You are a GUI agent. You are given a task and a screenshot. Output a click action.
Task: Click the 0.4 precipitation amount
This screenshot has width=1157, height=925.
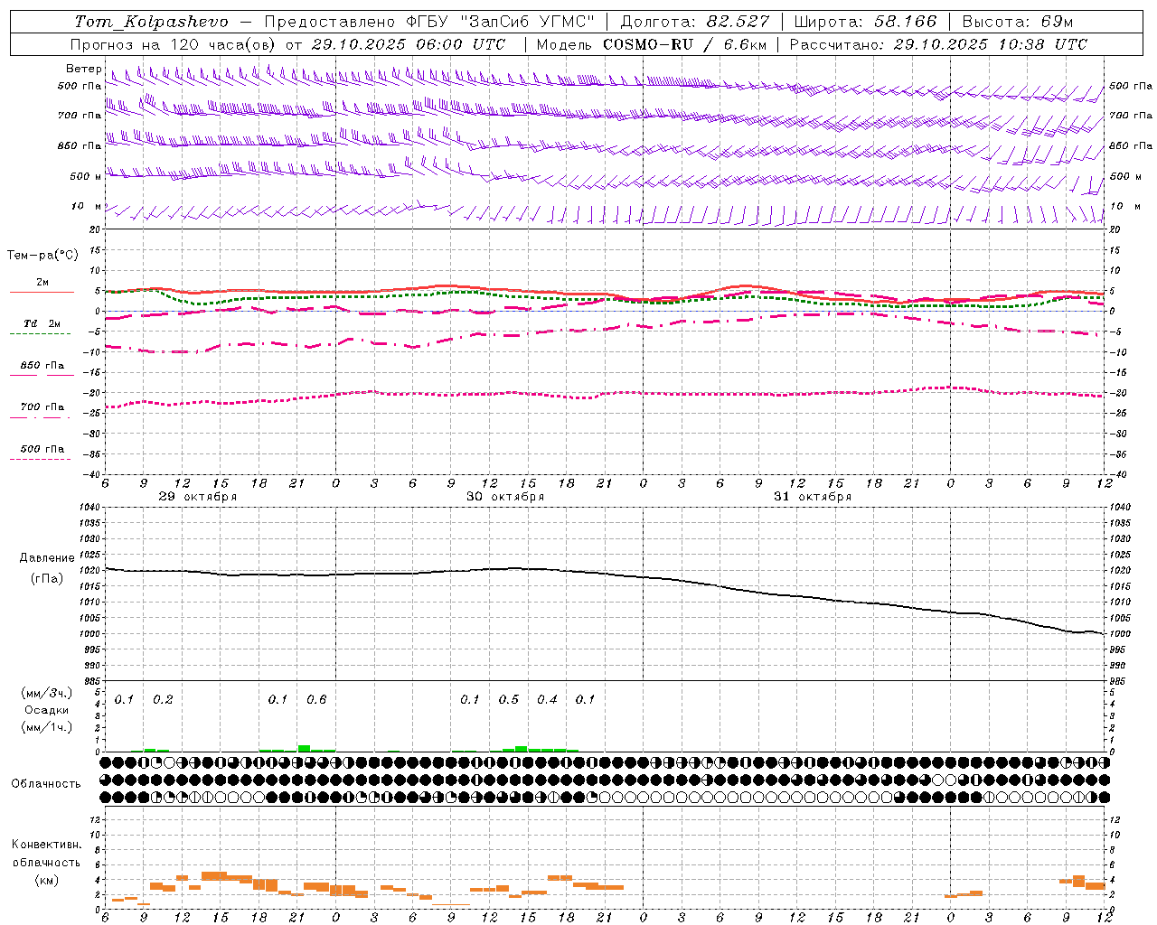coord(547,700)
